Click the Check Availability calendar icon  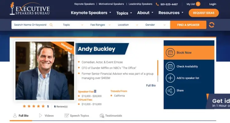pyautogui.click(x=170, y=66)
